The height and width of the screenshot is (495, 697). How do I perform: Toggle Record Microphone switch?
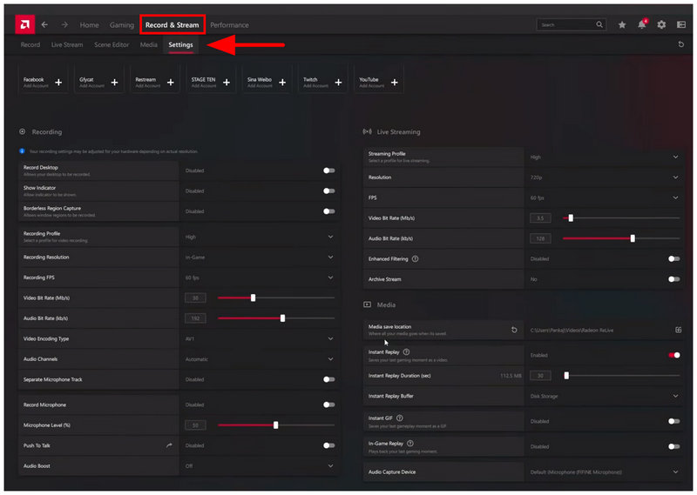pos(329,405)
